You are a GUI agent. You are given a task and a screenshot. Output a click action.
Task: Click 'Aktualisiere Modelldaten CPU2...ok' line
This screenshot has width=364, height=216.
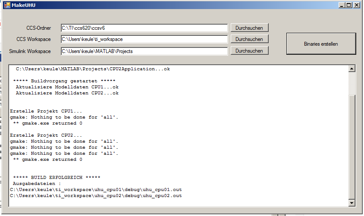tap(67, 93)
